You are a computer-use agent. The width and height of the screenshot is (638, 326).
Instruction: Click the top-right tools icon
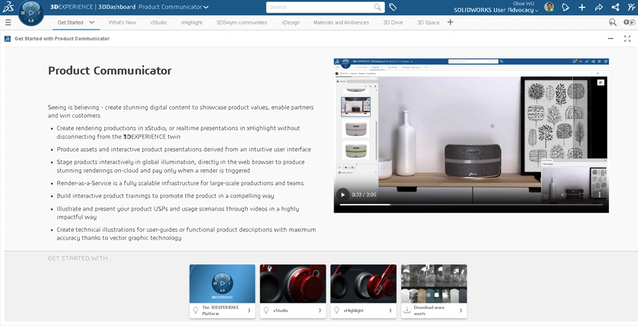tap(631, 7)
